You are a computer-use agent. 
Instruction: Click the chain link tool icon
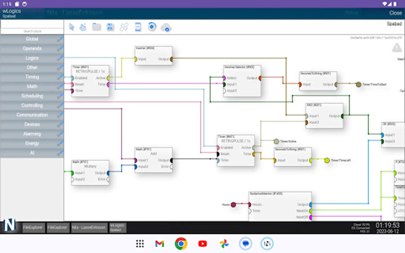point(124,27)
